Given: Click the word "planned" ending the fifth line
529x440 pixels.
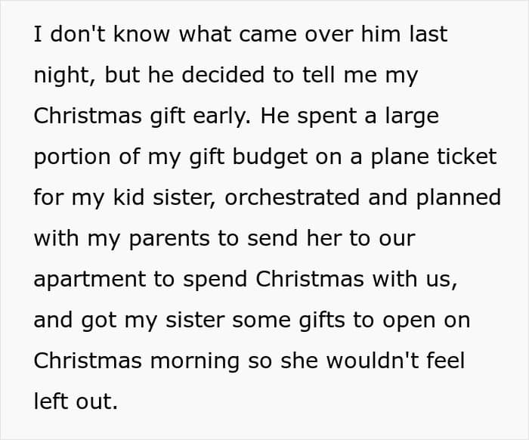Looking at the screenshot, I should [459, 198].
